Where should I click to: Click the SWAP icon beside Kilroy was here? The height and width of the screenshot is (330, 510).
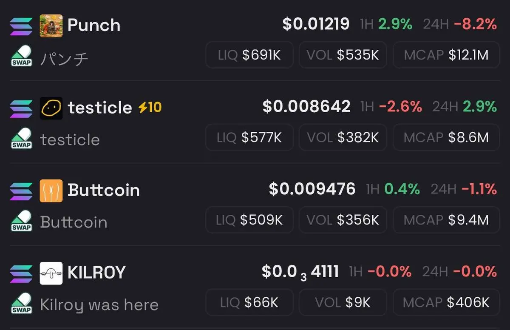coord(21,304)
